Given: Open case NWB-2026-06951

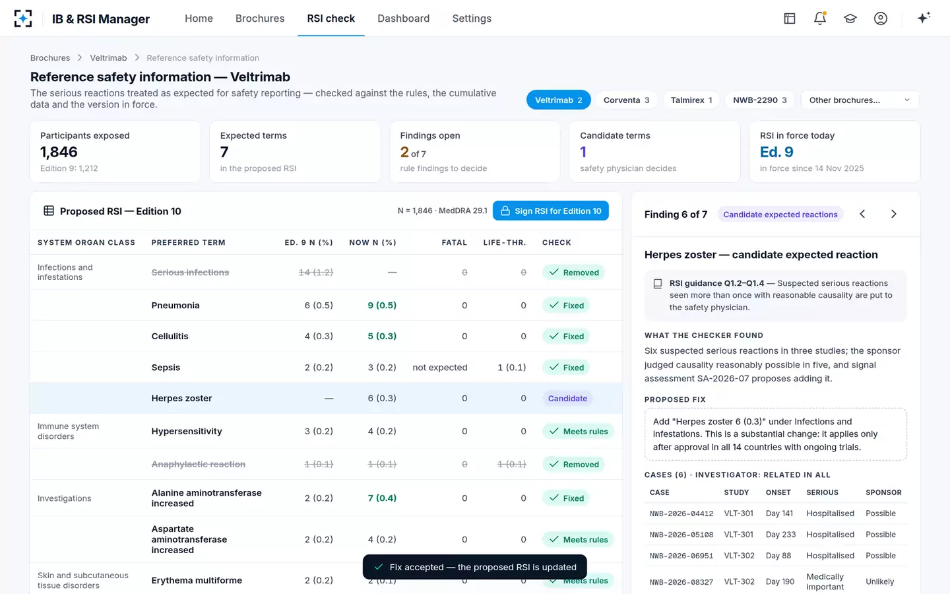Looking at the screenshot, I should pos(681,556).
